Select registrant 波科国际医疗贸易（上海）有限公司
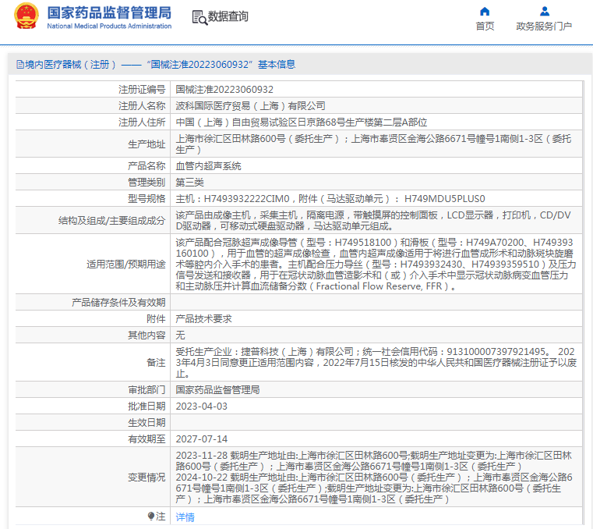Image resolution: width=593 pixels, height=529 pixels. point(250,105)
